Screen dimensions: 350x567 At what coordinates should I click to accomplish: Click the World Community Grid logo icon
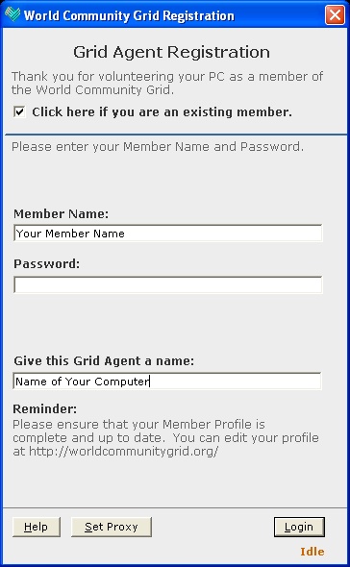pos(12,14)
